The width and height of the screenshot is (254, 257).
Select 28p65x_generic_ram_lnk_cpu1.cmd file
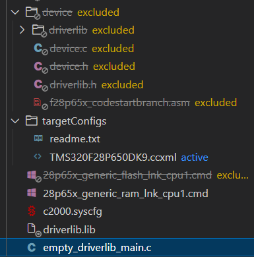point(125,194)
